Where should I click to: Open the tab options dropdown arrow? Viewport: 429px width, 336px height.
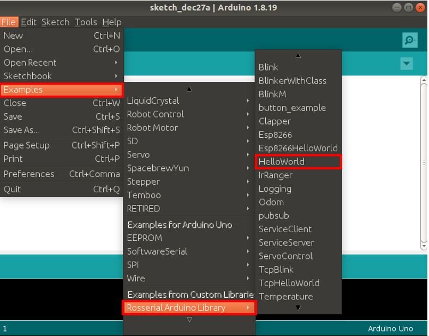pyautogui.click(x=406, y=64)
